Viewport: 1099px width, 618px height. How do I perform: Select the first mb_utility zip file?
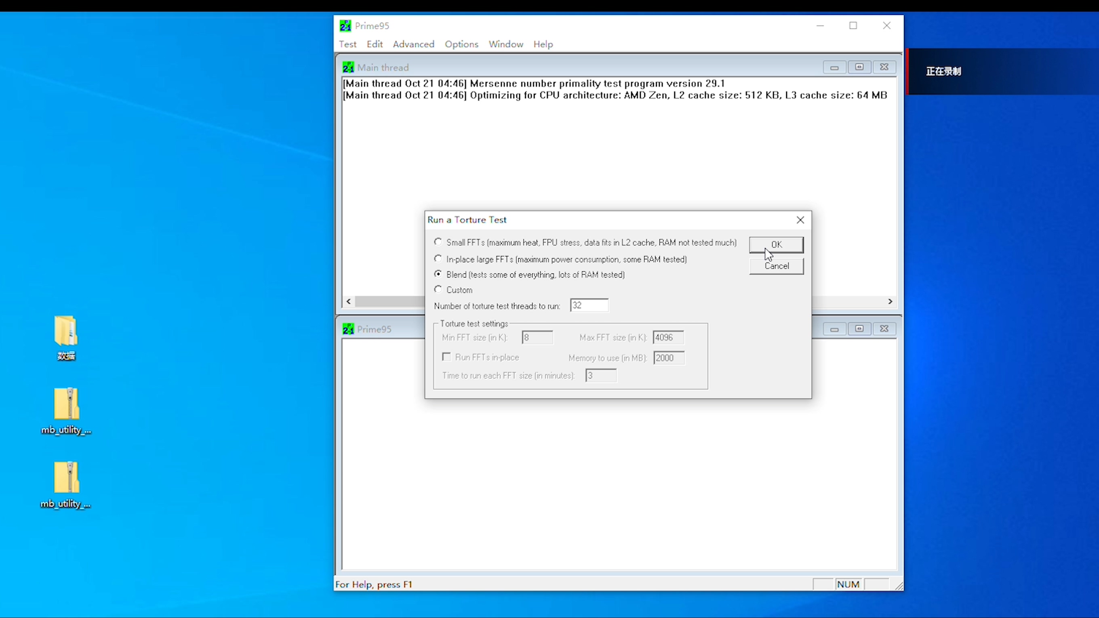67,404
